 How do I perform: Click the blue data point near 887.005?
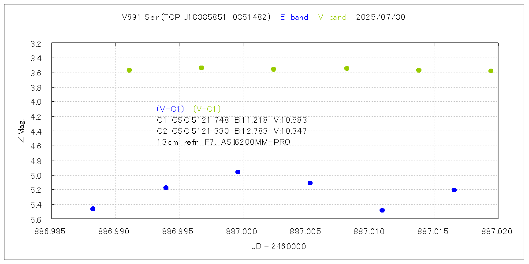pyautogui.click(x=310, y=183)
